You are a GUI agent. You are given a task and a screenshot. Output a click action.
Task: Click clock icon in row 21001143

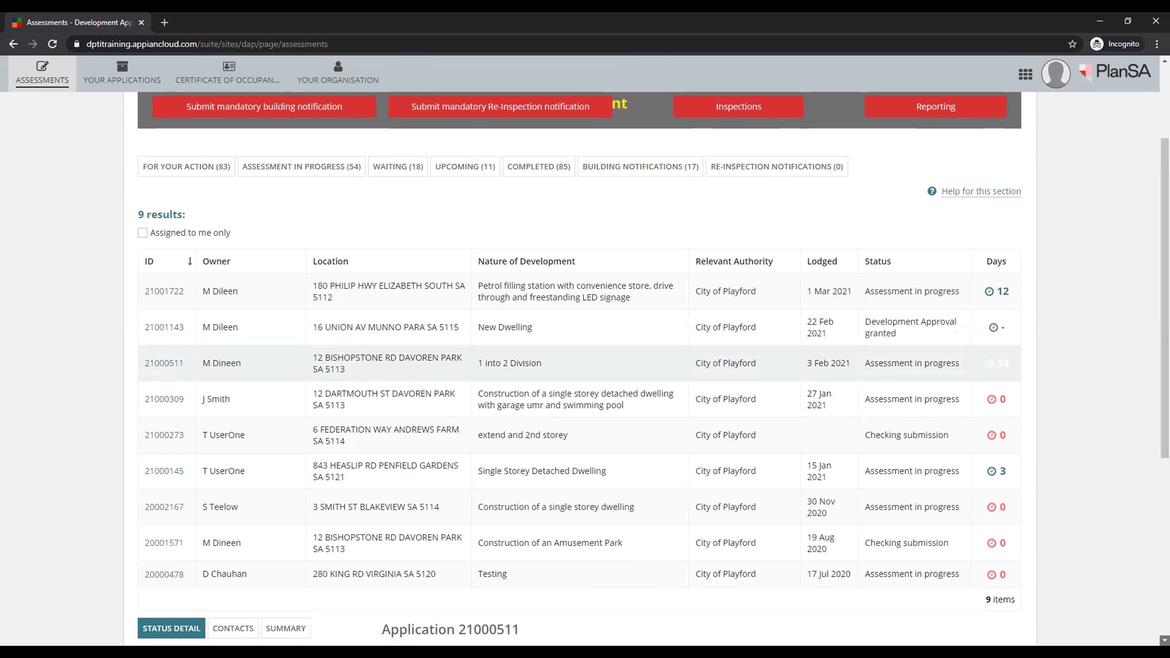[x=993, y=328]
